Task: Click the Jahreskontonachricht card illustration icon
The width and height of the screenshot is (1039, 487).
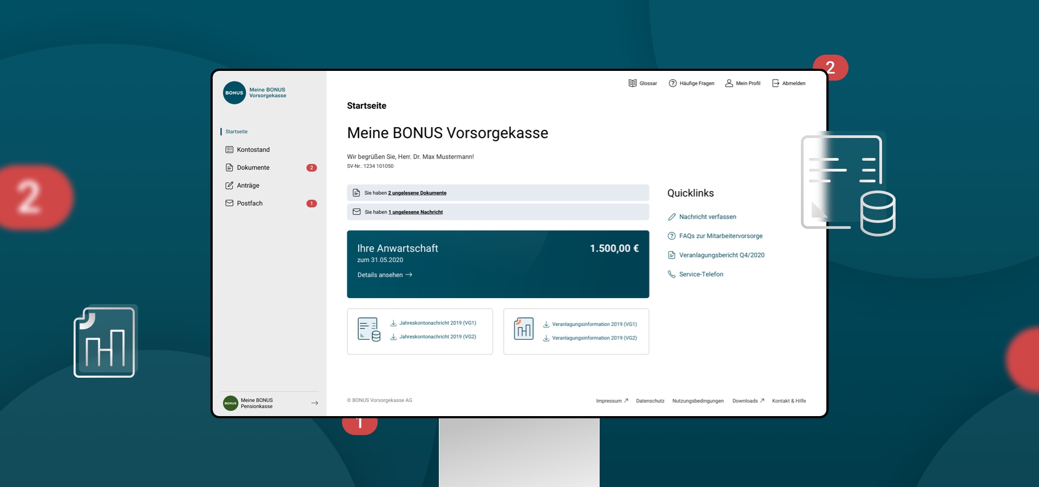Action: coord(369,330)
